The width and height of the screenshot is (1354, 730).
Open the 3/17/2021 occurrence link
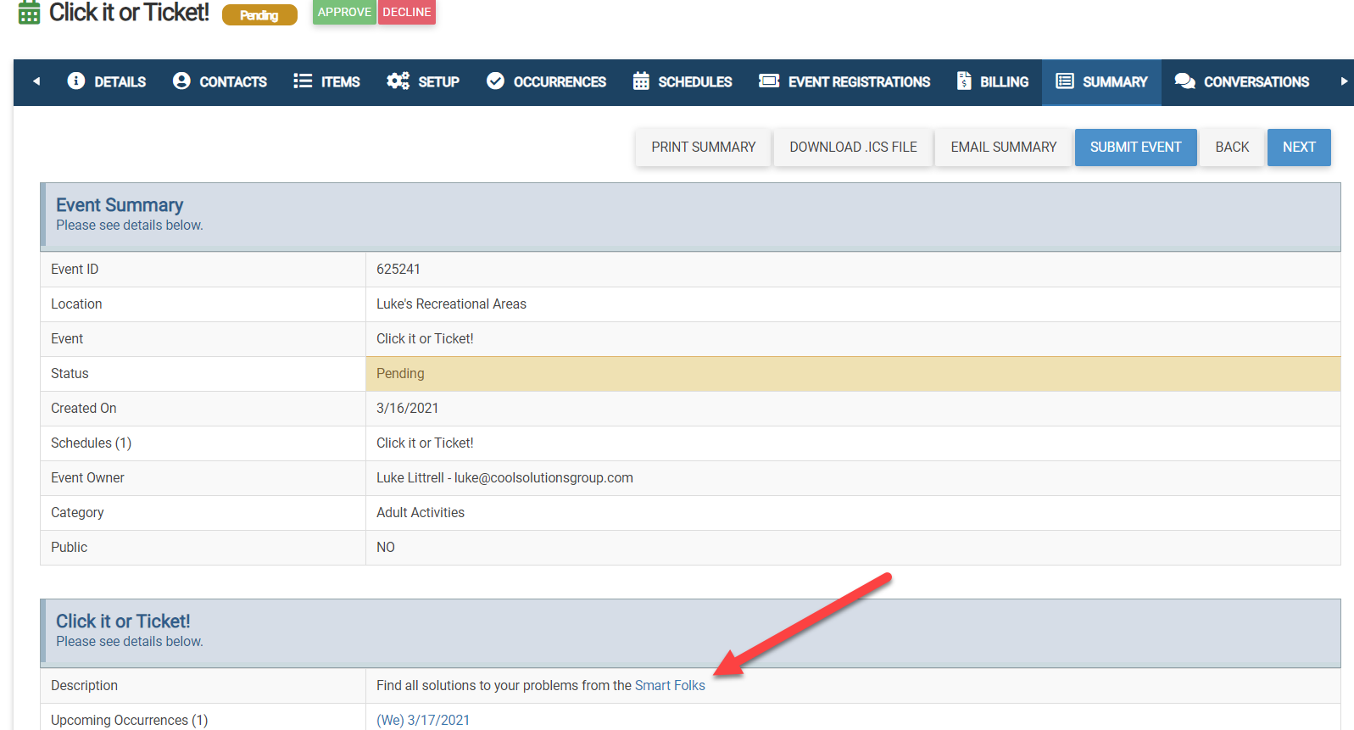(x=423, y=720)
